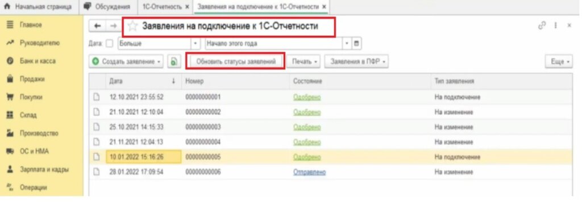Click the back navigation arrow
The height and width of the screenshot is (206, 582).
pyautogui.click(x=97, y=26)
